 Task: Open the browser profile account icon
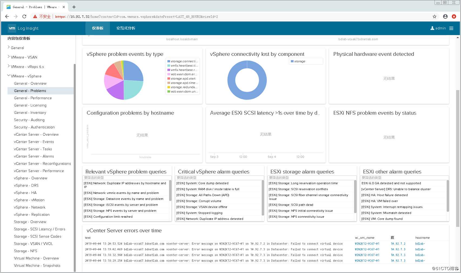[445, 16]
